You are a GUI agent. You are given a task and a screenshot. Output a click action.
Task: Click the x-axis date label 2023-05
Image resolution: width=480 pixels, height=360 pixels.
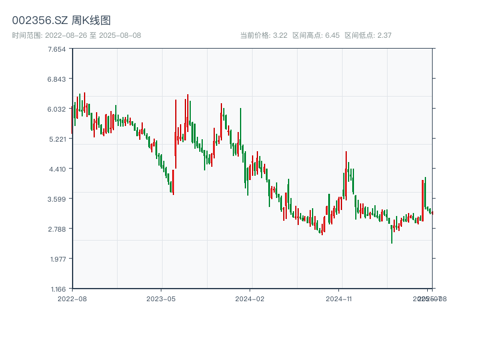pos(161,299)
